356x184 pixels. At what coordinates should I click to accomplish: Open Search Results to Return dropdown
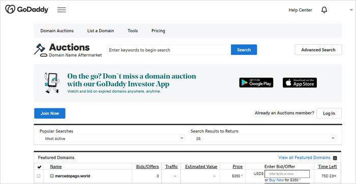pyautogui.click(x=263, y=138)
